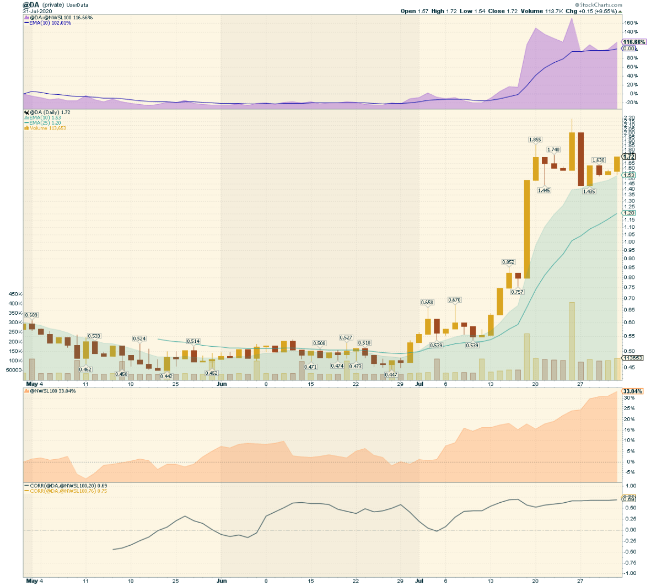Viewport: 651px width, 586px height.
Task: Click the Volume 113,653 legend icon
Action: point(26,128)
